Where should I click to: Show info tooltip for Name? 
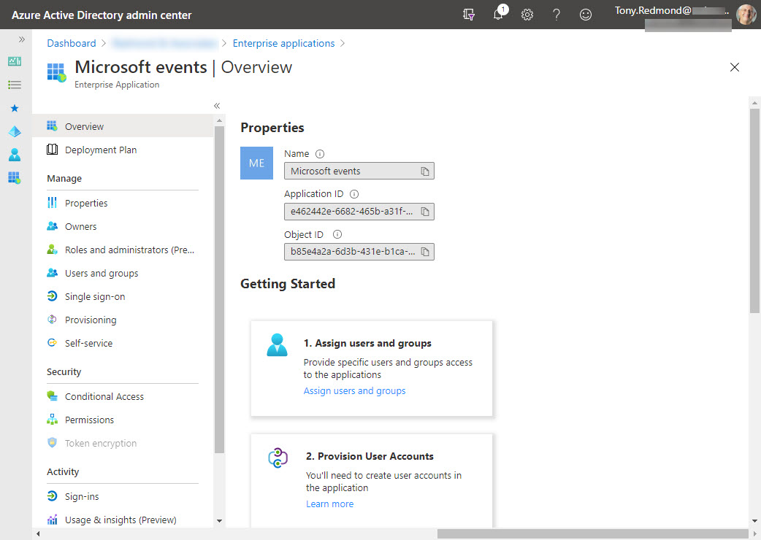click(x=320, y=154)
